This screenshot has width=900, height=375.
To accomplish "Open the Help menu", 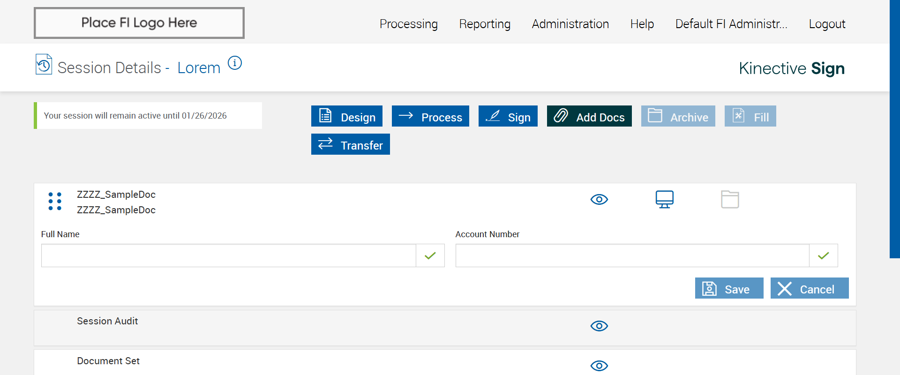I will coord(642,24).
